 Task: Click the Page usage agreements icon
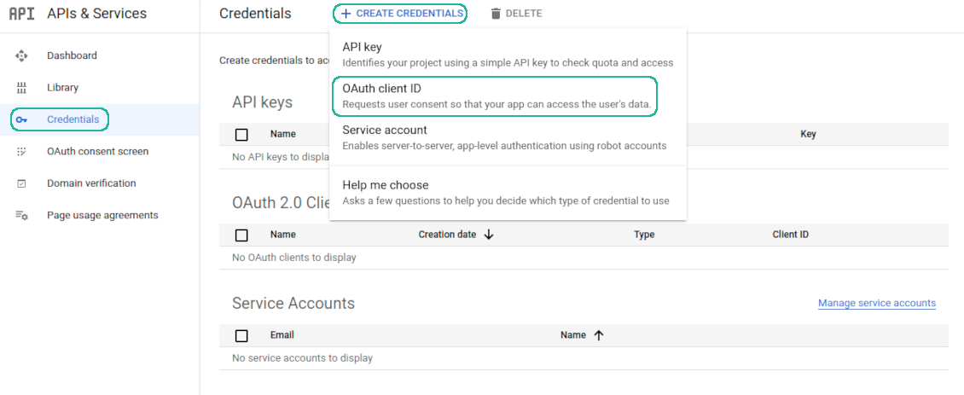click(22, 216)
